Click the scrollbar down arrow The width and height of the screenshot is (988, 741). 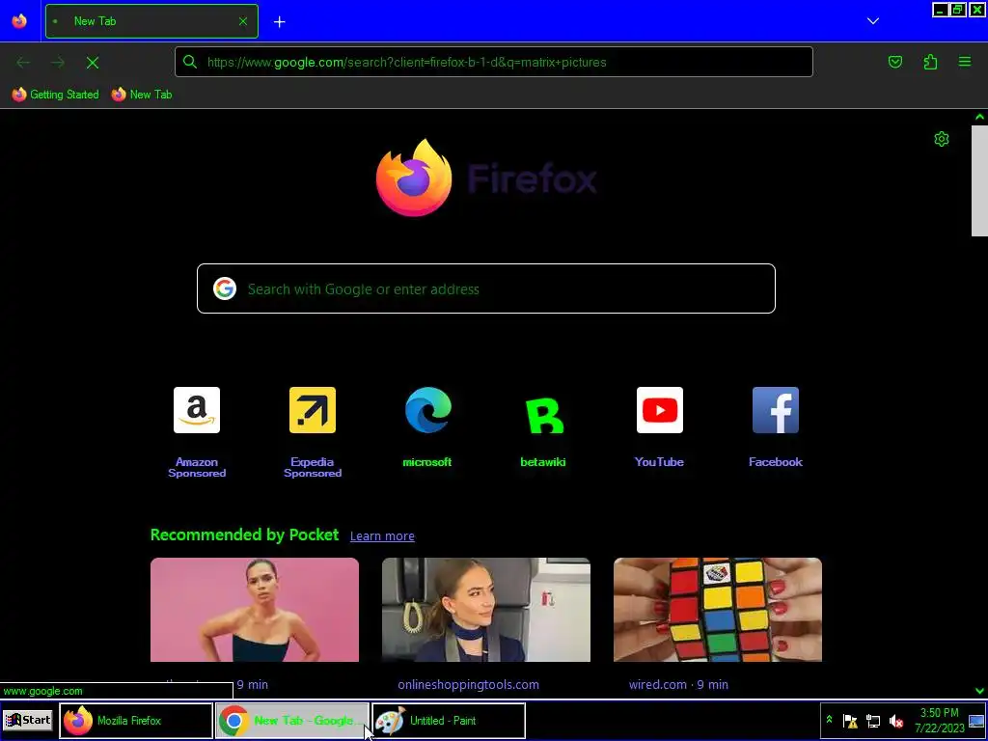pos(979,691)
